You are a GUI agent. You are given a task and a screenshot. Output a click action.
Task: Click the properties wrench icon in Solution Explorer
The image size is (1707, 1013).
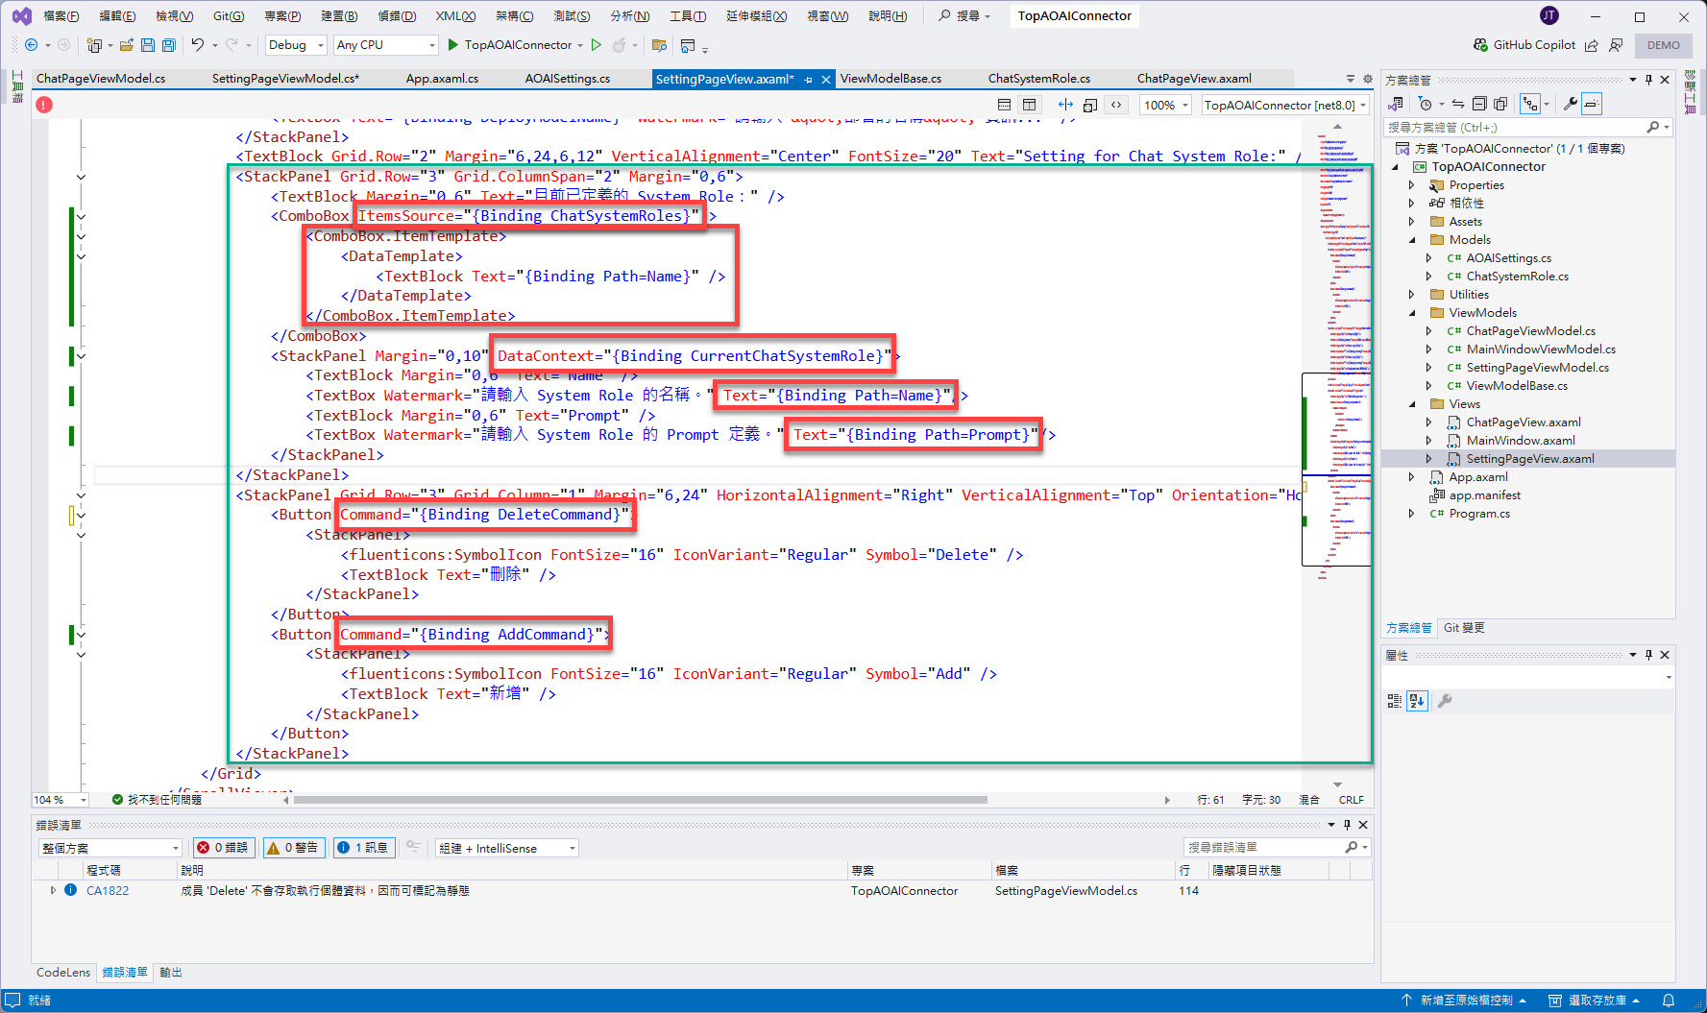[x=1570, y=104]
